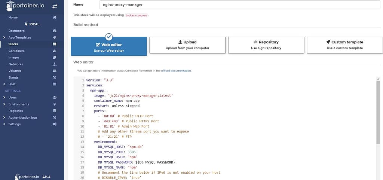Click the Dashboard gauge icon

(55, 31)
